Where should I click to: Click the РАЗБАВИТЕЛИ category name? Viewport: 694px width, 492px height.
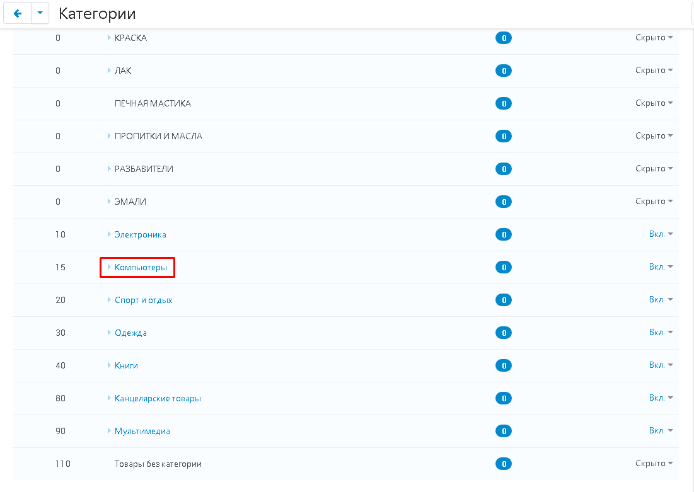(x=144, y=169)
